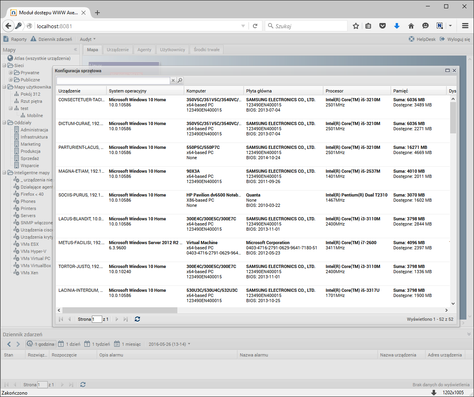The image size is (474, 397).
Task: Click the horizontal scrollbar of hardware table
Action: coord(119,310)
